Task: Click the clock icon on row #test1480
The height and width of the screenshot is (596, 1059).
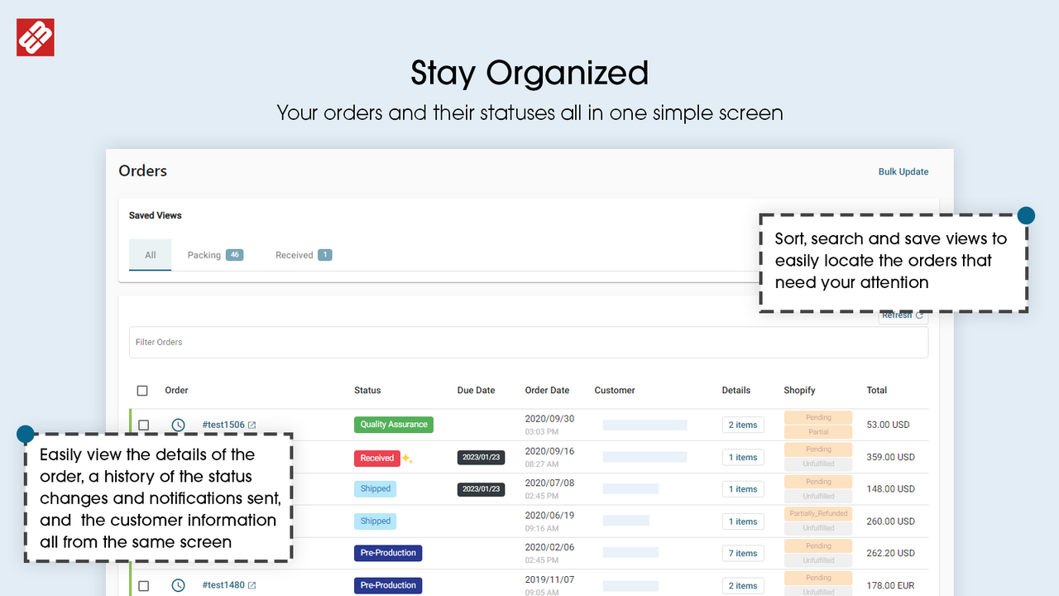Action: click(178, 585)
